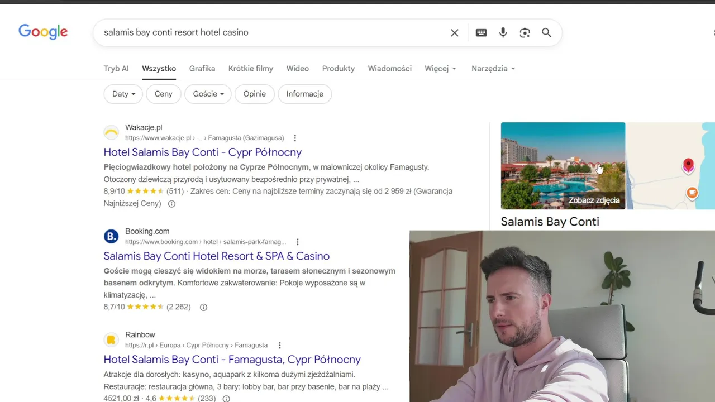Click the Informacje filter chip

(305, 94)
